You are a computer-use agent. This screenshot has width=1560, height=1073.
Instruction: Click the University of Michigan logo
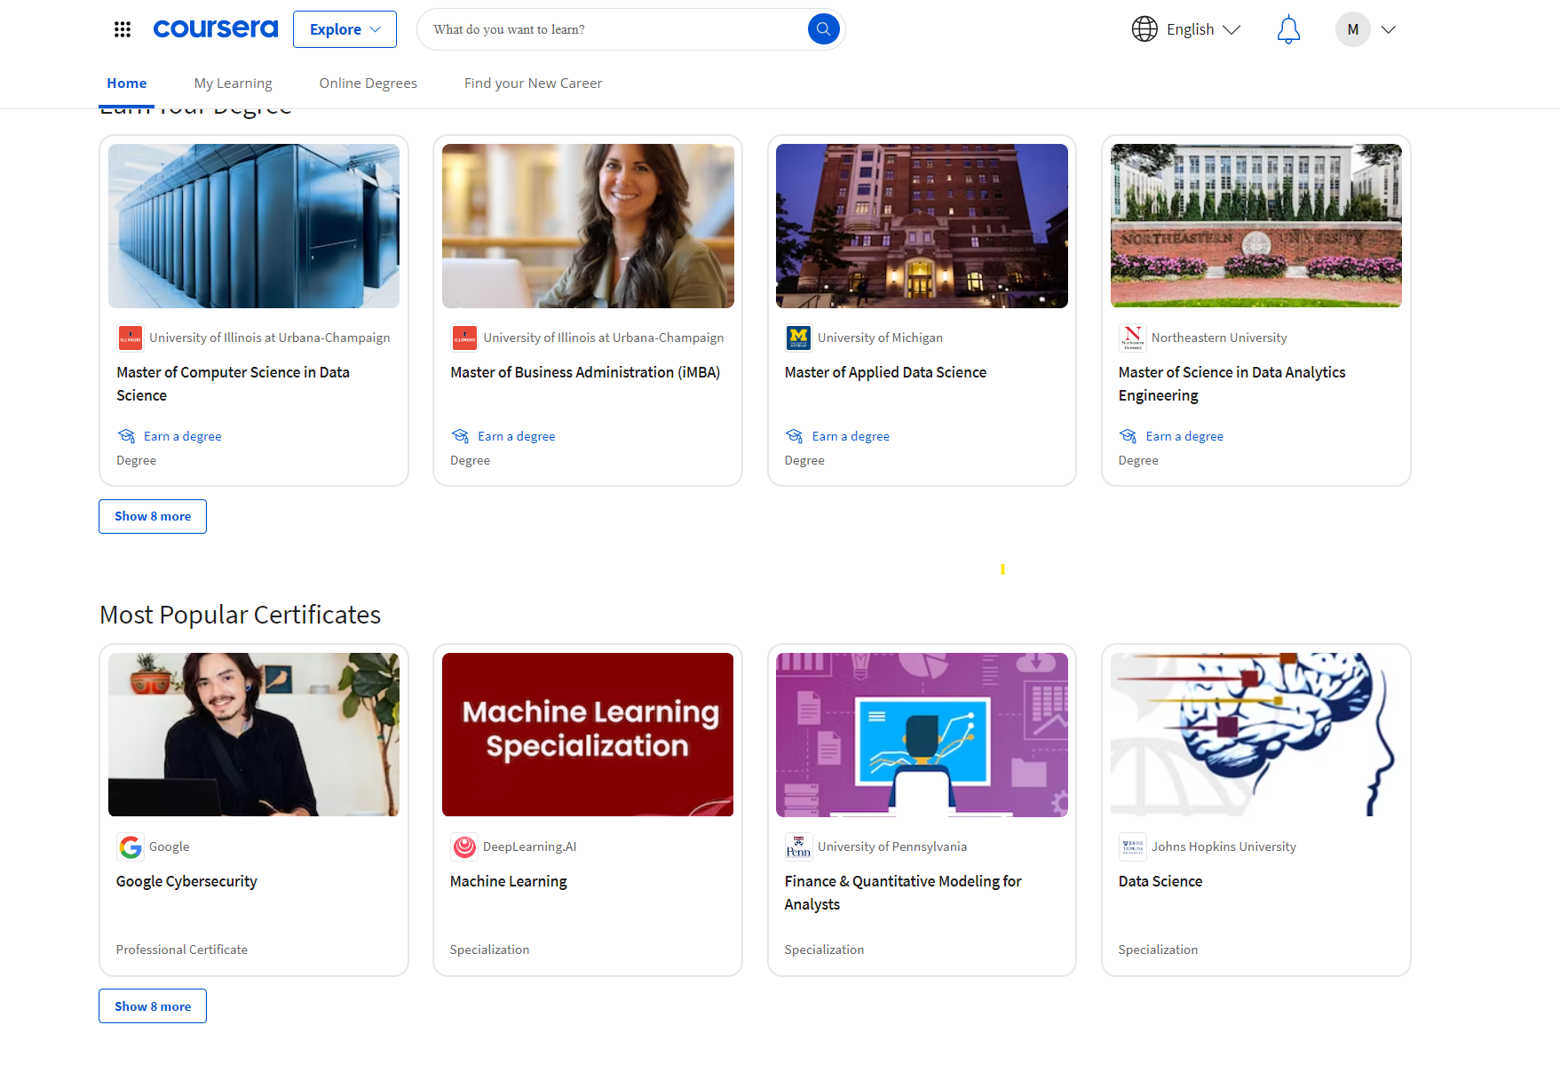click(x=799, y=338)
